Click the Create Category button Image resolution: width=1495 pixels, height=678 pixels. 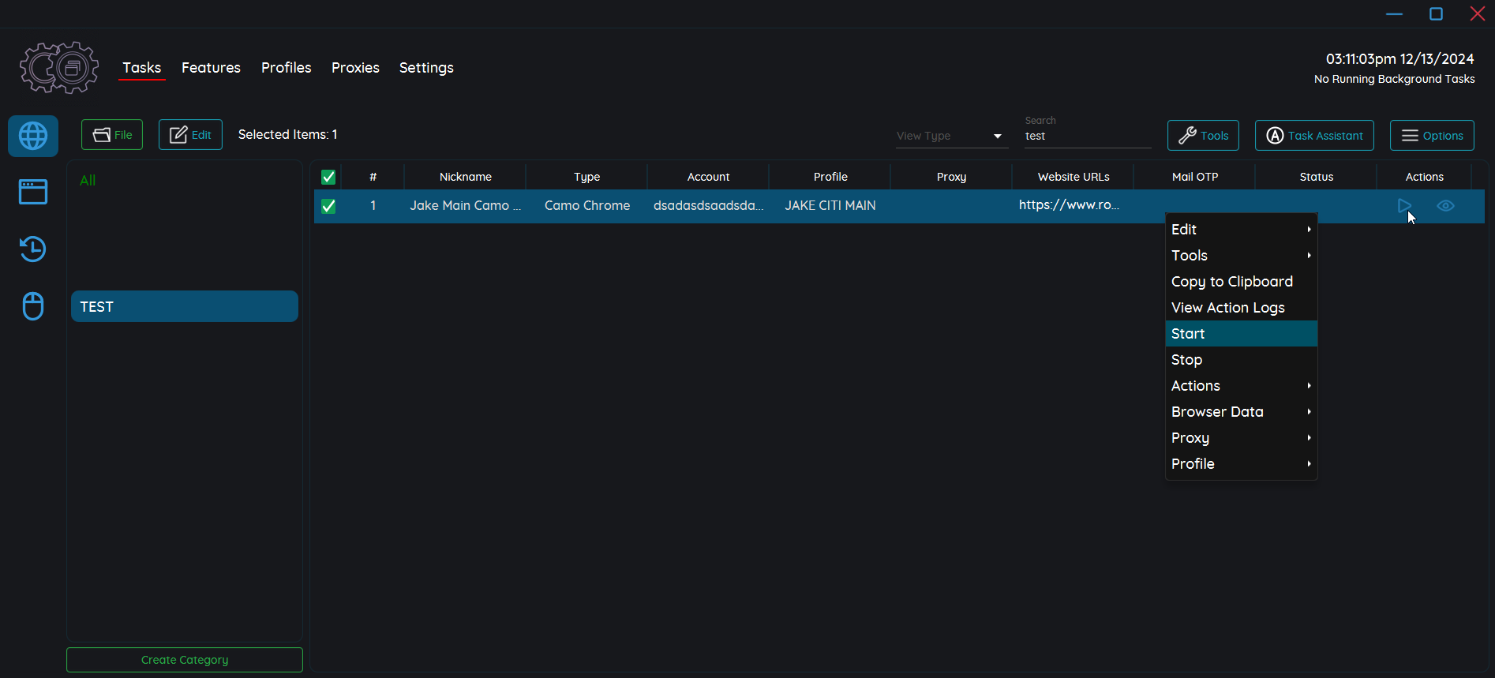(x=185, y=660)
